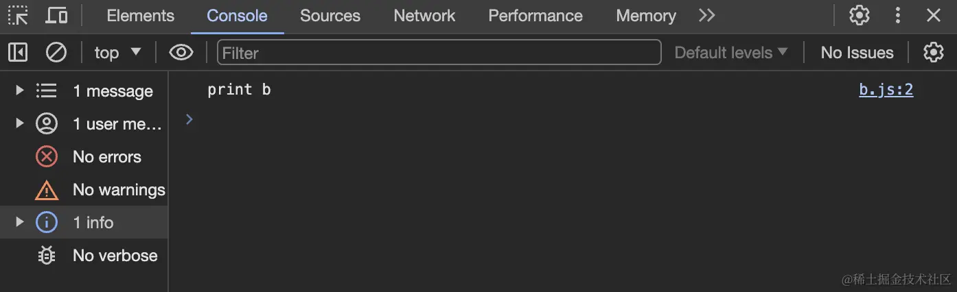The image size is (957, 292).
Task: Toggle the device toolbar icon
Action: tap(56, 15)
